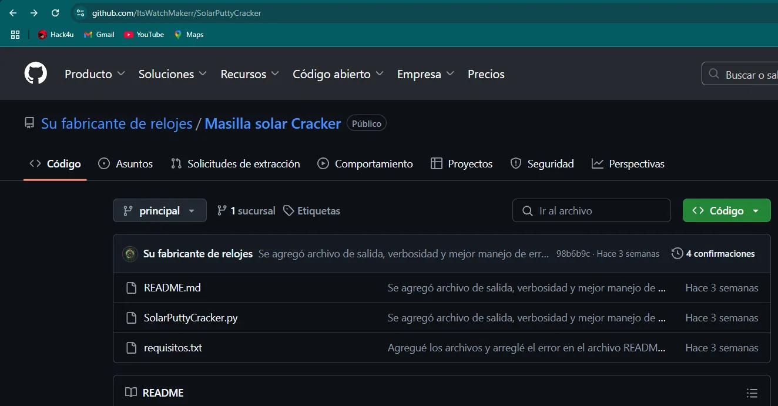The width and height of the screenshot is (778, 406).
Task: Open the Proyectos tab
Action: pos(461,164)
